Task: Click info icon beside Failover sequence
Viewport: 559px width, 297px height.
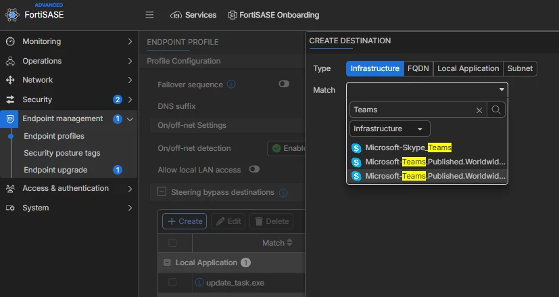Action: 231,85
